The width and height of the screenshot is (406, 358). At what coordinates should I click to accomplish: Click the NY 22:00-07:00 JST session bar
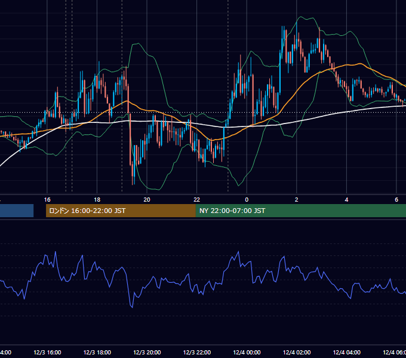(300, 211)
